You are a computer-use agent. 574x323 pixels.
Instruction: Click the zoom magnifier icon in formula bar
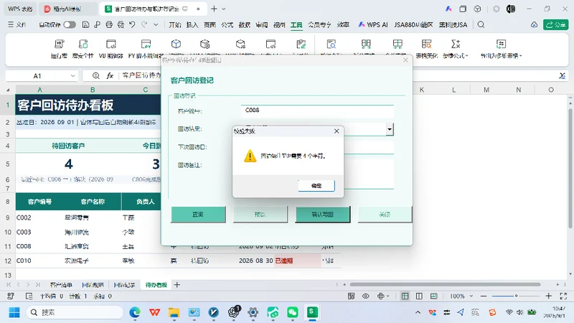96,76
